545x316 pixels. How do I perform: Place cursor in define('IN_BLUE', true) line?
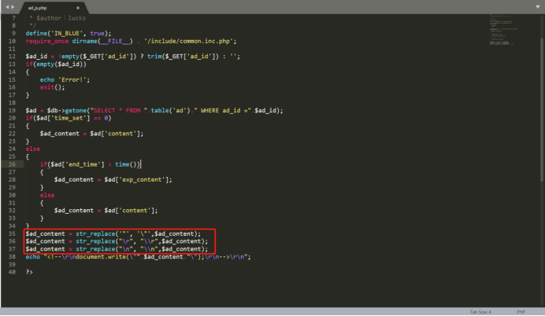tap(69, 33)
